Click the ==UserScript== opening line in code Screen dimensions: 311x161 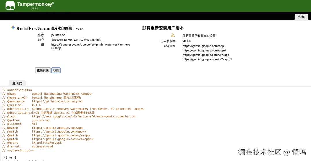[17, 90]
